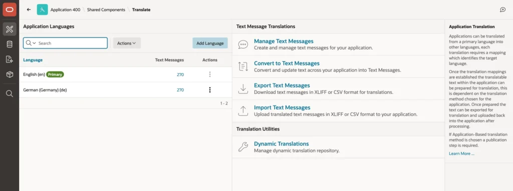
Task: Click the Add Language button
Action: coord(210,43)
